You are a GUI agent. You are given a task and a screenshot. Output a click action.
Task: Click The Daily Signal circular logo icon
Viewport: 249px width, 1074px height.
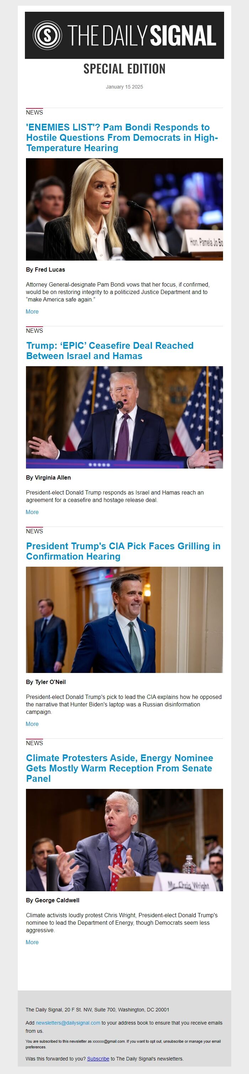tap(47, 35)
